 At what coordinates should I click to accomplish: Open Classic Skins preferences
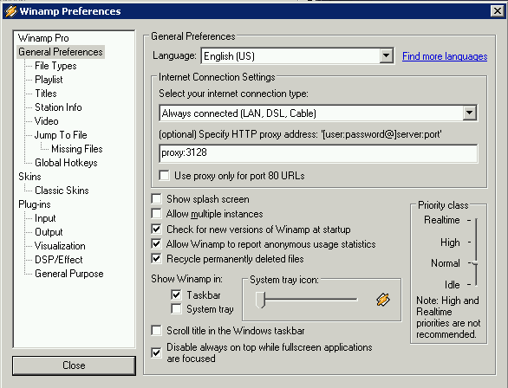[62, 191]
